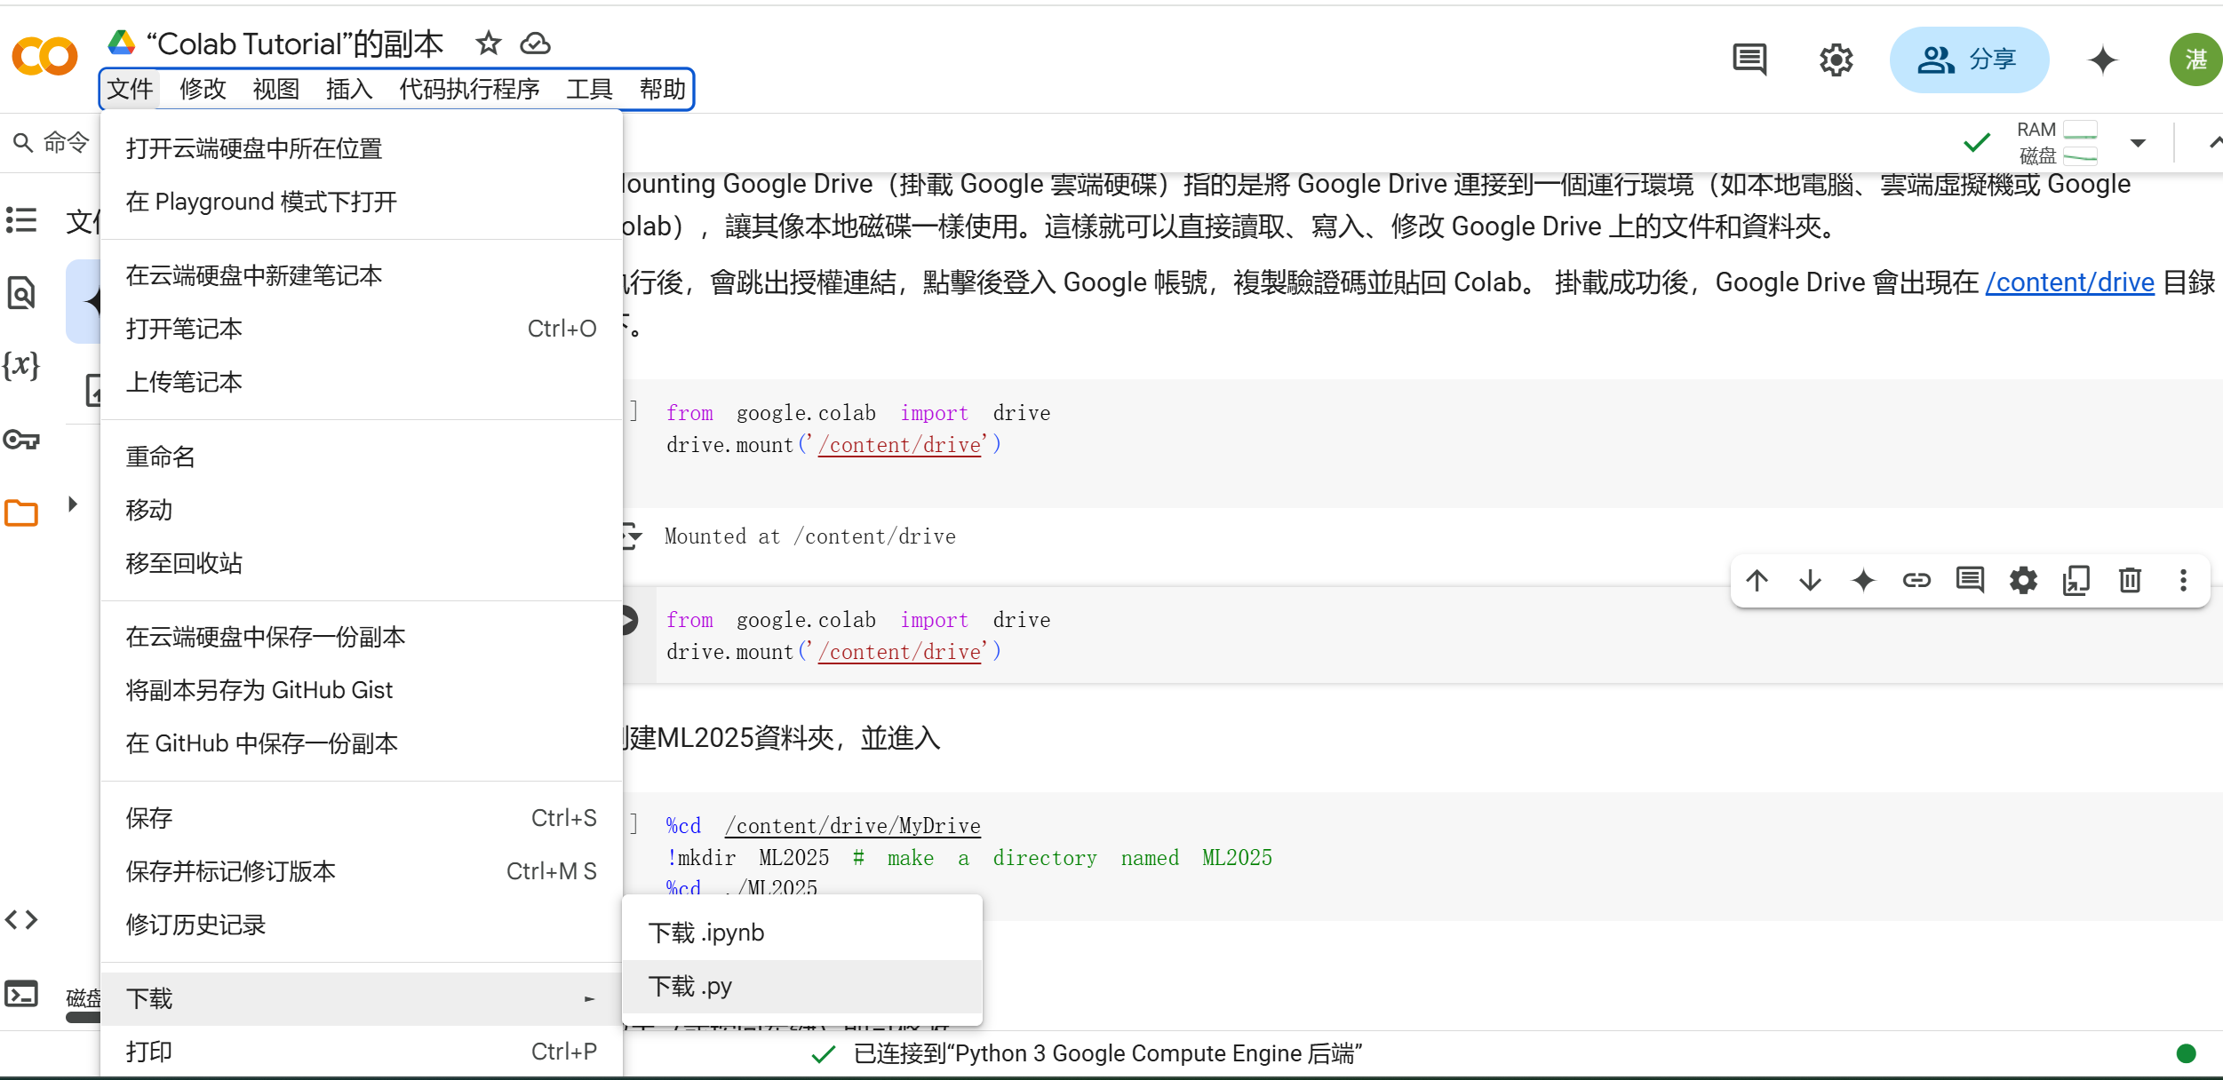This screenshot has height=1080, width=2223.
Task: Delete the cell using trash icon
Action: tap(2130, 581)
